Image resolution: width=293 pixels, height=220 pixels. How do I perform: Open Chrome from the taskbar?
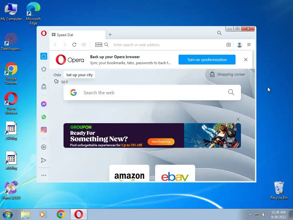coord(61,214)
